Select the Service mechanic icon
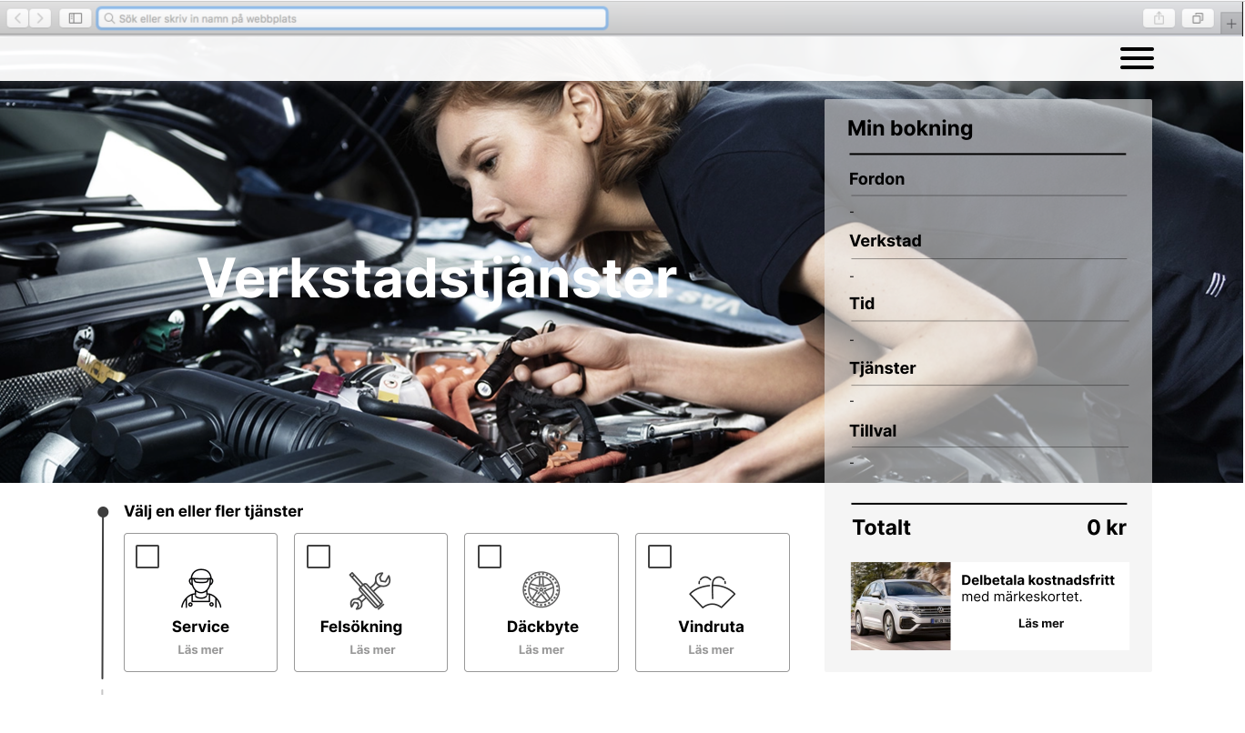Image resolution: width=1245 pixels, height=733 pixels. click(x=201, y=588)
